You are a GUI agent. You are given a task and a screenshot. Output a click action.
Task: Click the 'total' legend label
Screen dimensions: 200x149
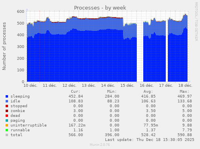pos(16,135)
